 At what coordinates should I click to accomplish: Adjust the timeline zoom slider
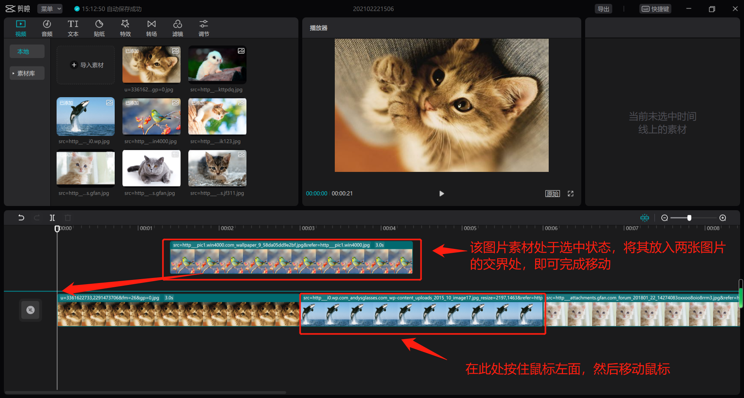pos(689,218)
